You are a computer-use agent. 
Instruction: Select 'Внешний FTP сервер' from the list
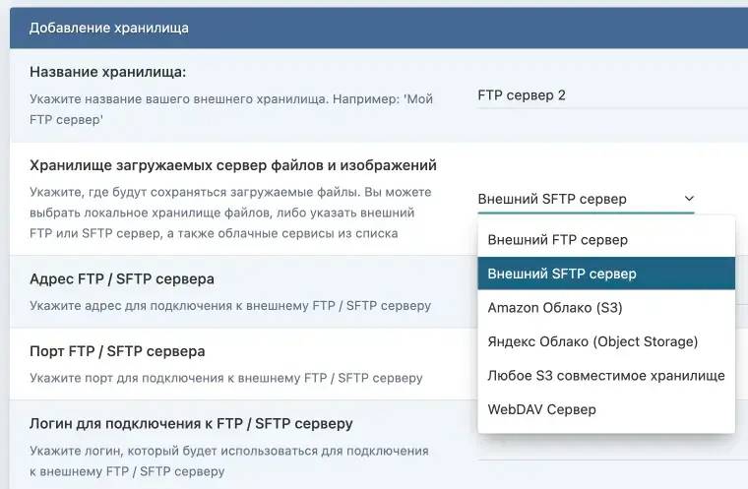[x=558, y=240]
